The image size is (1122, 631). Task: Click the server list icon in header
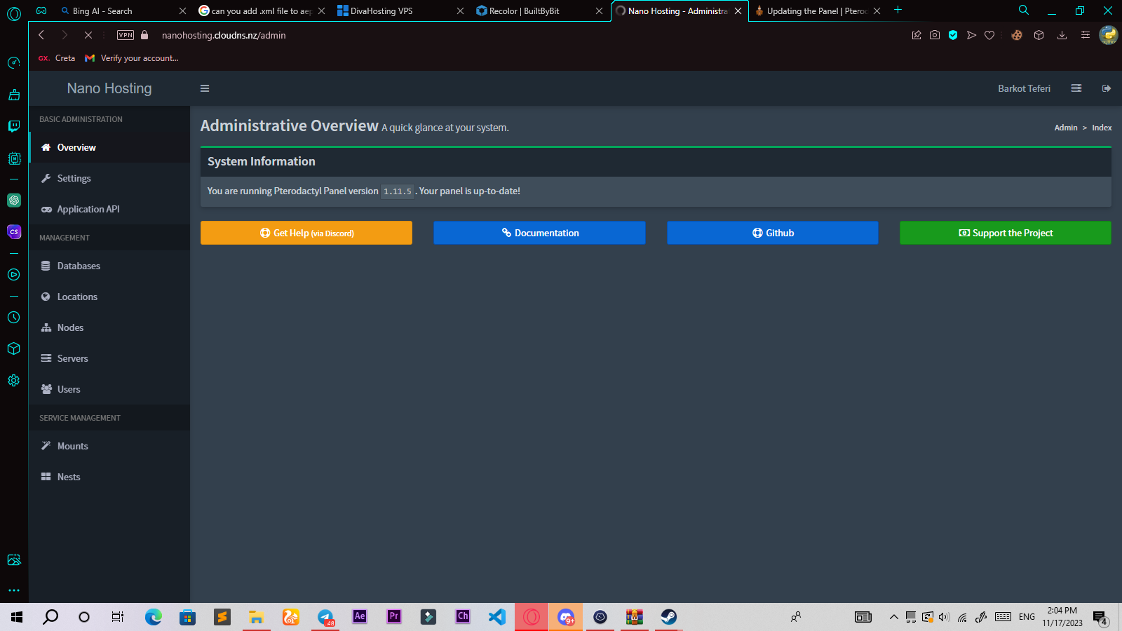tap(1076, 88)
